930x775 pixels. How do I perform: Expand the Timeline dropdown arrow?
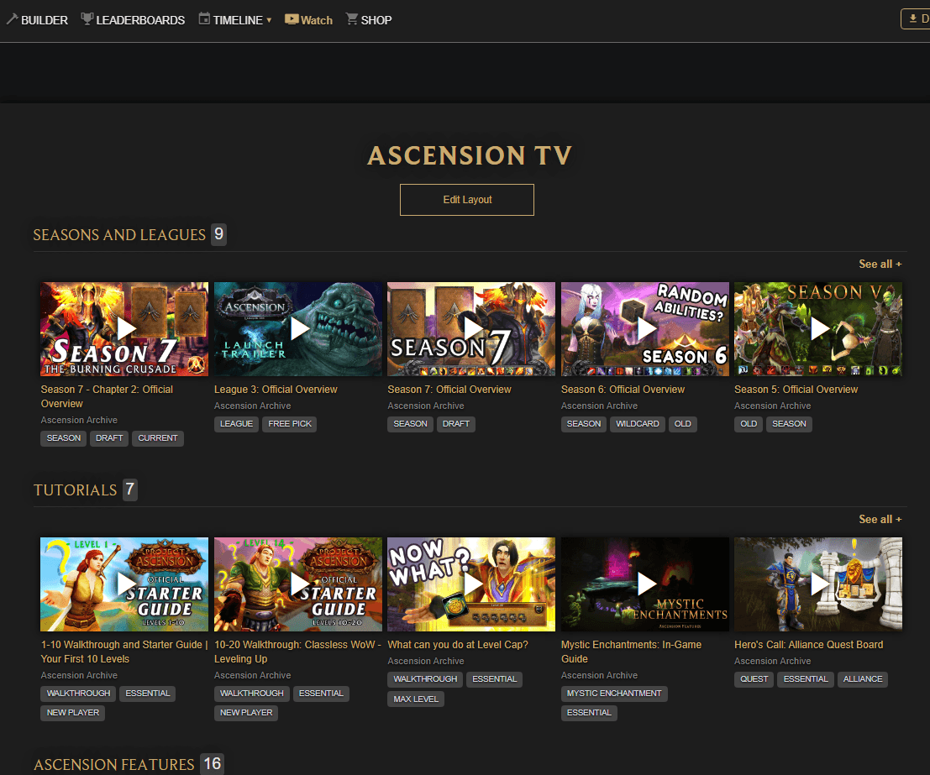coord(269,20)
